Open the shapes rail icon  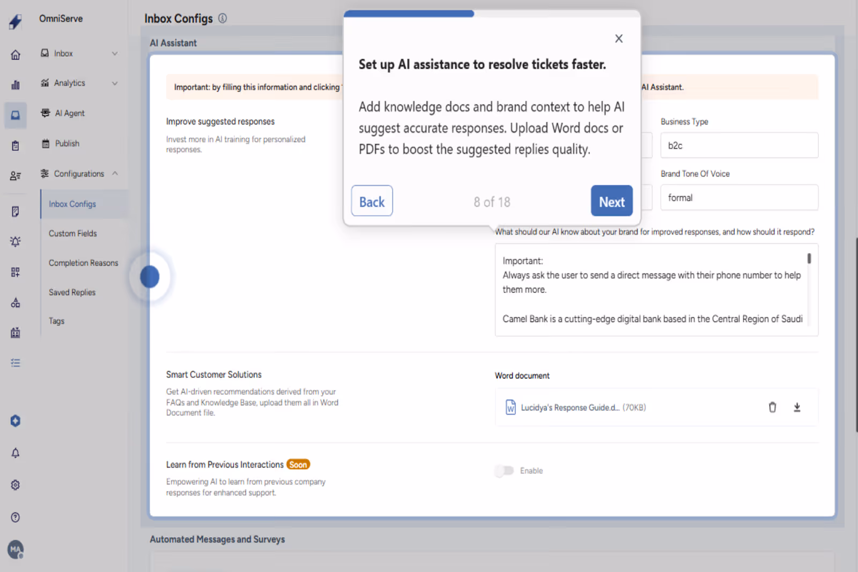point(16,302)
